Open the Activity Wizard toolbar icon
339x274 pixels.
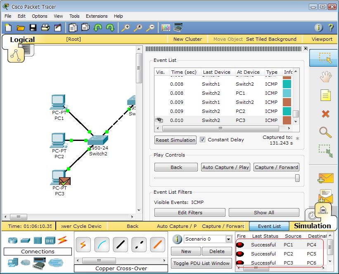coord(58,28)
